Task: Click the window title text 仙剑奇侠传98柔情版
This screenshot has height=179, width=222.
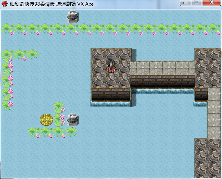Action: pos(32,4)
